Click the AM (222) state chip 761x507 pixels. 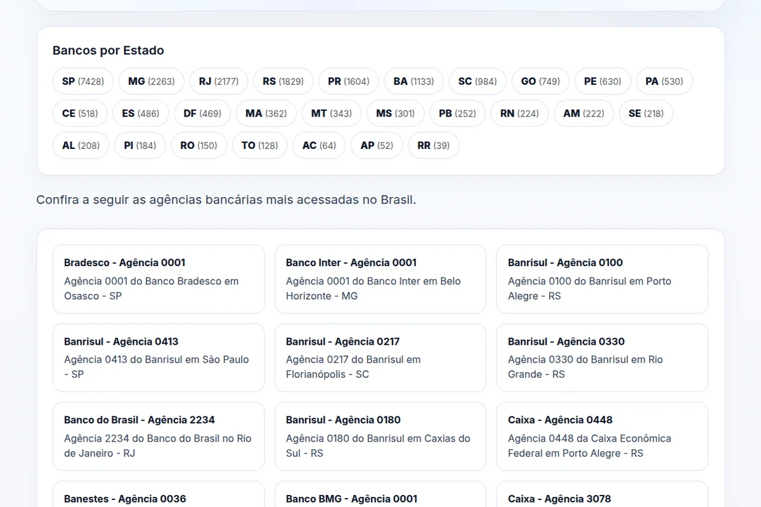click(x=583, y=113)
